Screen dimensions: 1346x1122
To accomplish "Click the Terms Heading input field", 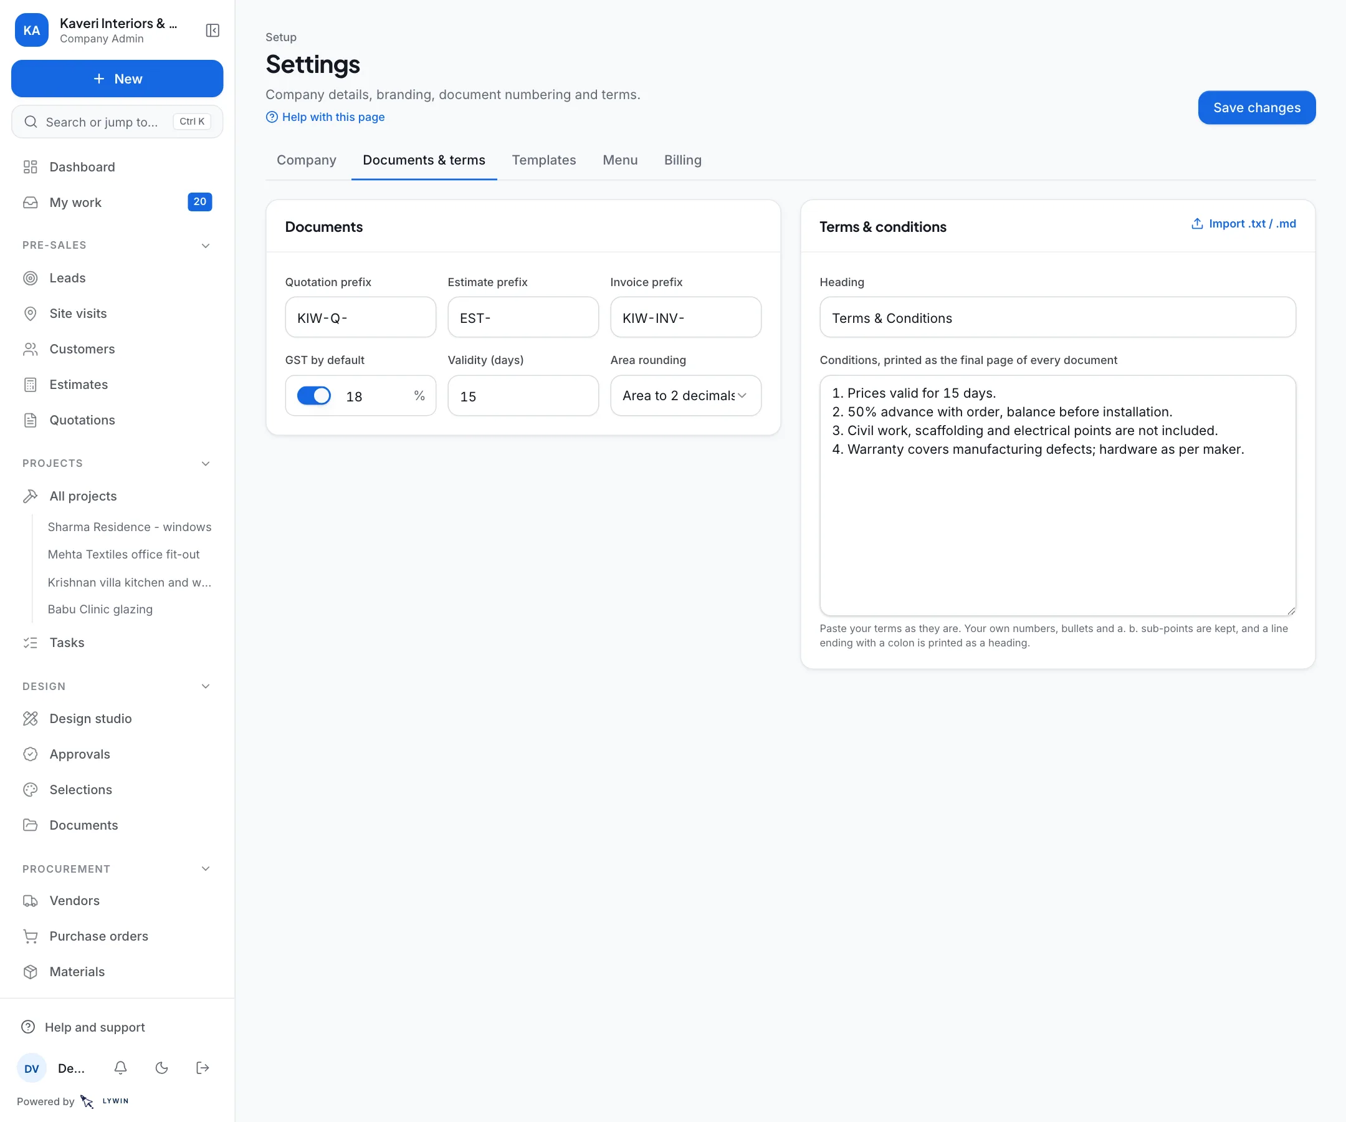I will point(1057,317).
